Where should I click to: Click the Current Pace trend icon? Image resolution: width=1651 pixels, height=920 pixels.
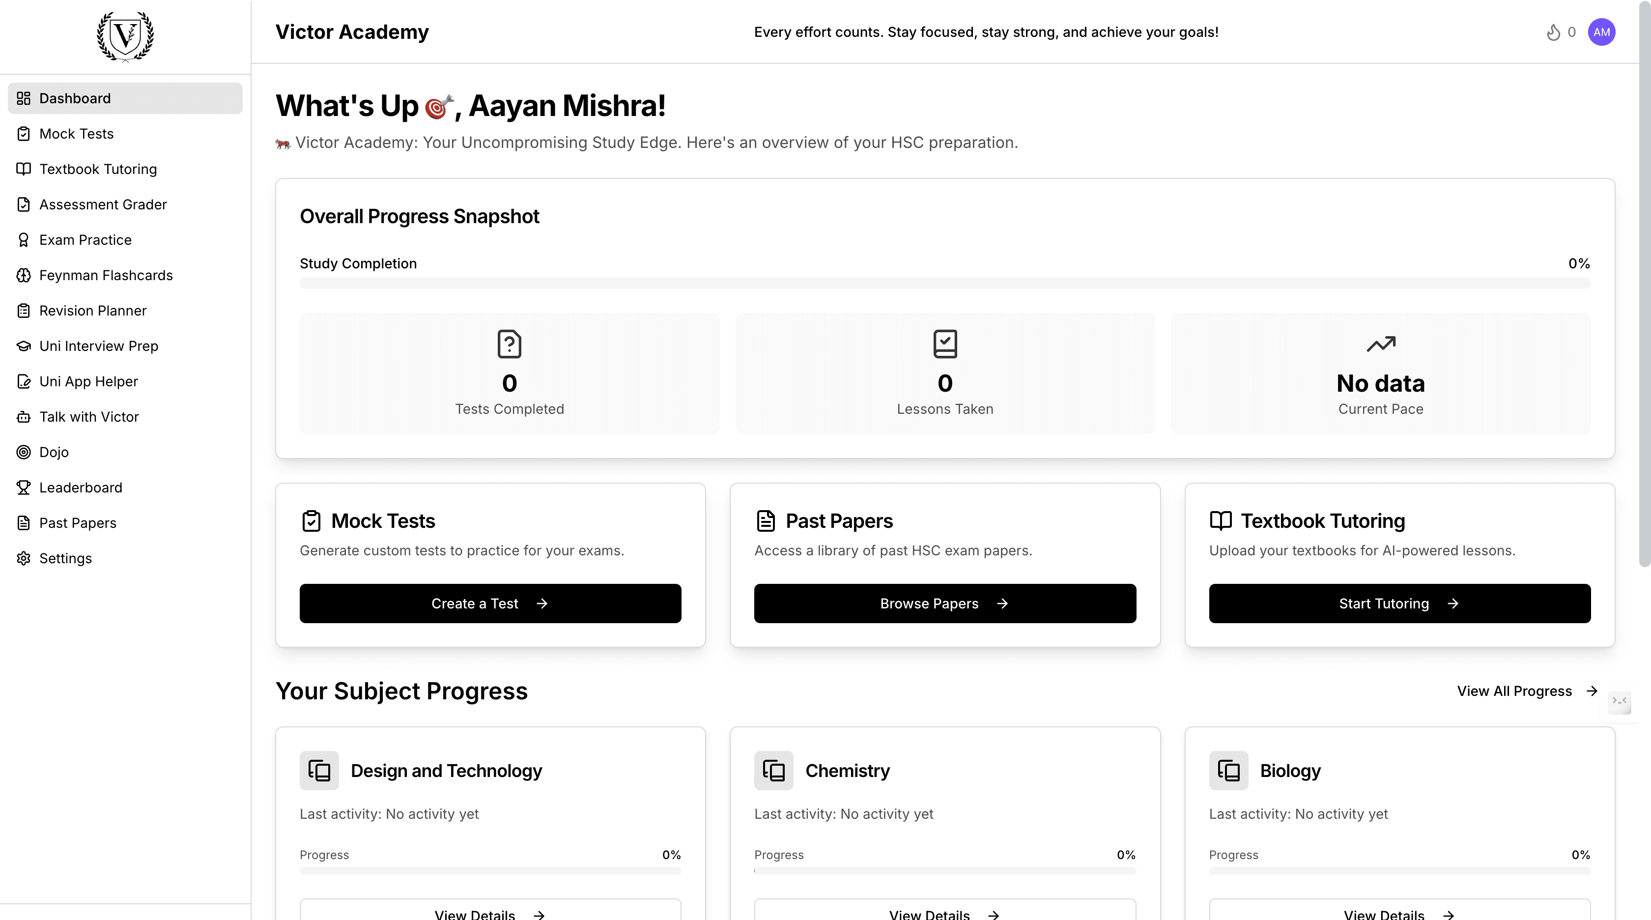click(1381, 344)
